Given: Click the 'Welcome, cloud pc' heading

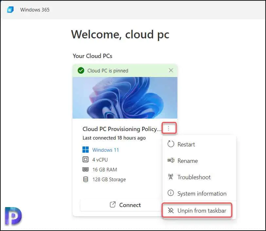Looking at the screenshot, I should (x=120, y=35).
